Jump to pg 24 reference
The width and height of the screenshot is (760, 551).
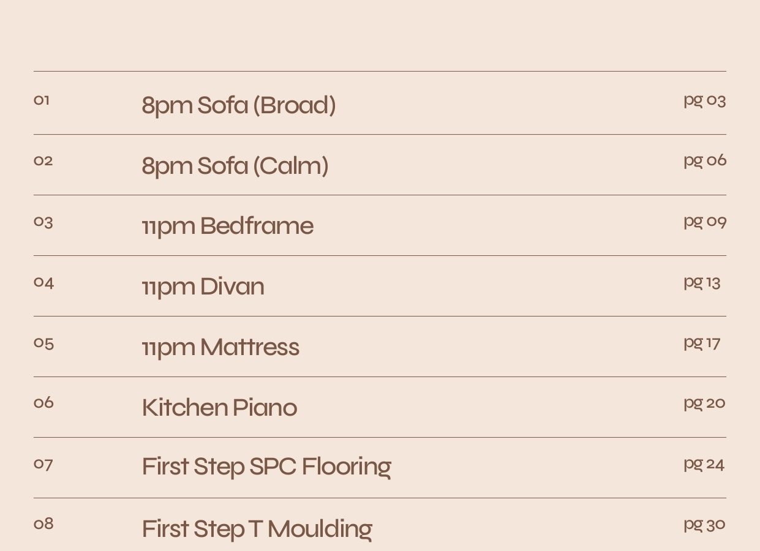pyautogui.click(x=704, y=463)
